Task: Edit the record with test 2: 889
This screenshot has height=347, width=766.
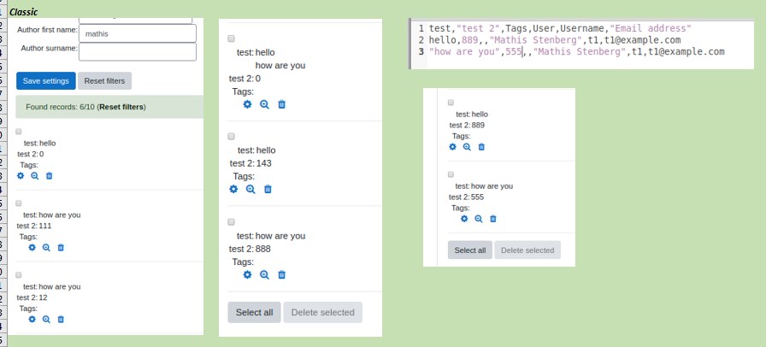Action: (x=452, y=147)
